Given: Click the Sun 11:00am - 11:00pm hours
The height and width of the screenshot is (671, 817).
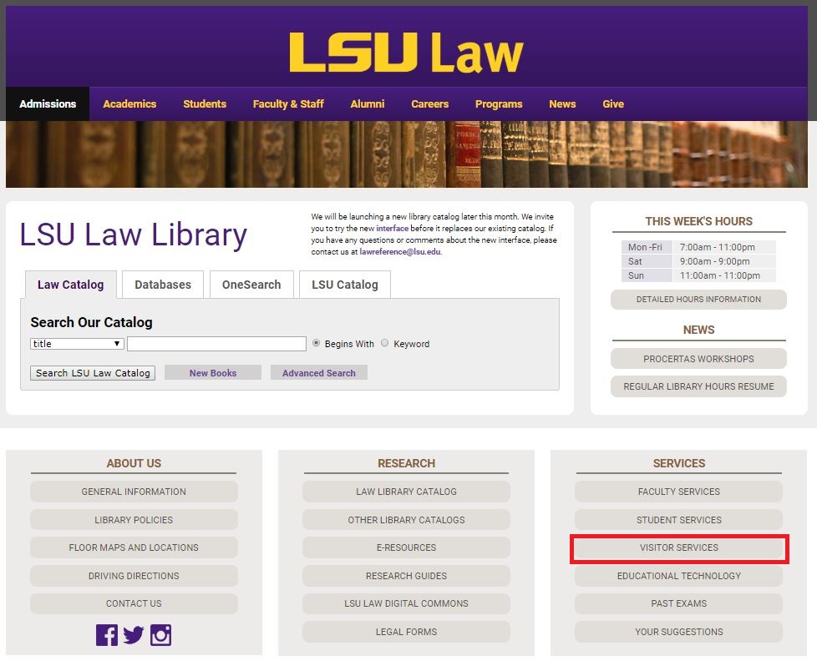Looking at the screenshot, I should click(698, 275).
